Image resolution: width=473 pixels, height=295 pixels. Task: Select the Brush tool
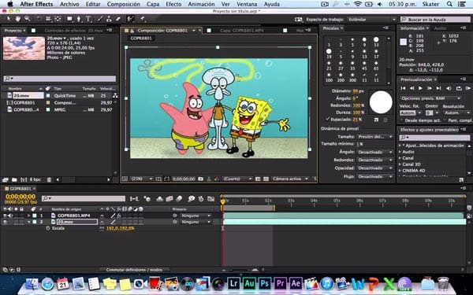(x=100, y=19)
